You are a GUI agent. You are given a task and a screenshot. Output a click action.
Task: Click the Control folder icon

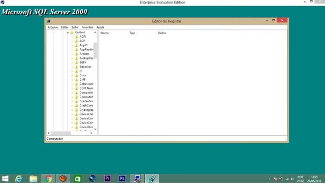72,33
